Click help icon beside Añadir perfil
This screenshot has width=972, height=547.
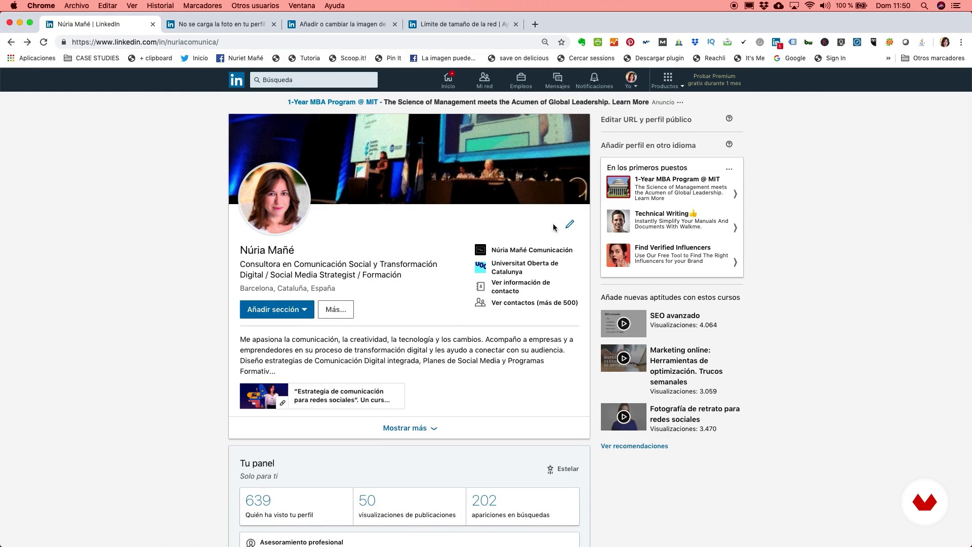[x=729, y=144]
